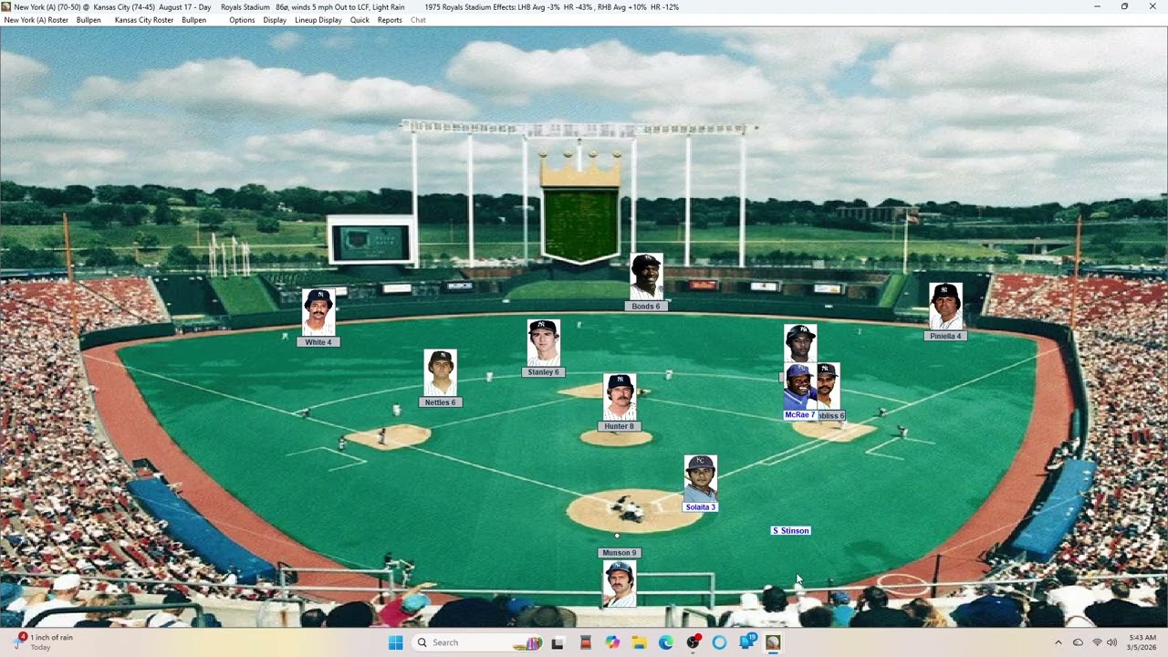Click Piniella's right field player photo

click(x=945, y=307)
